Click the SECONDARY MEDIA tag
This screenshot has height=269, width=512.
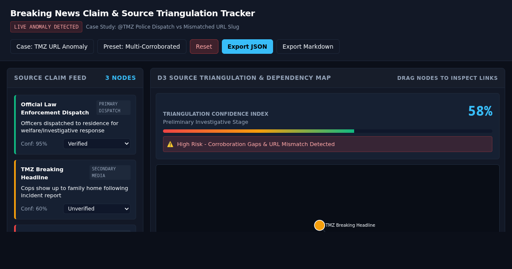click(x=110, y=173)
